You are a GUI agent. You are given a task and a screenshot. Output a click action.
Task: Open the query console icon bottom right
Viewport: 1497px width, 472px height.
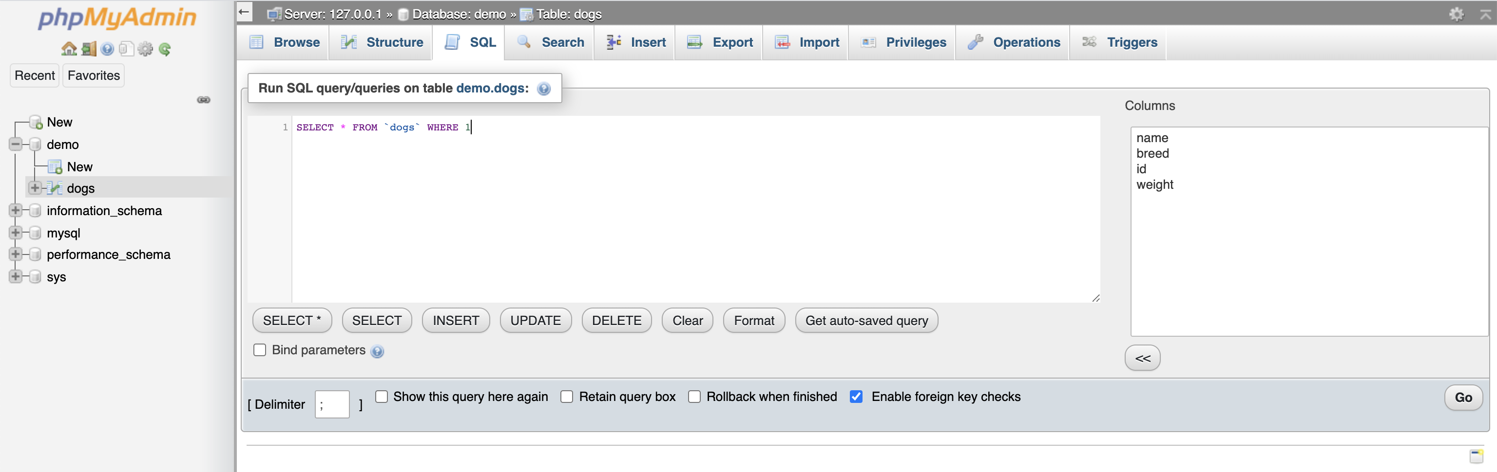pyautogui.click(x=1476, y=456)
